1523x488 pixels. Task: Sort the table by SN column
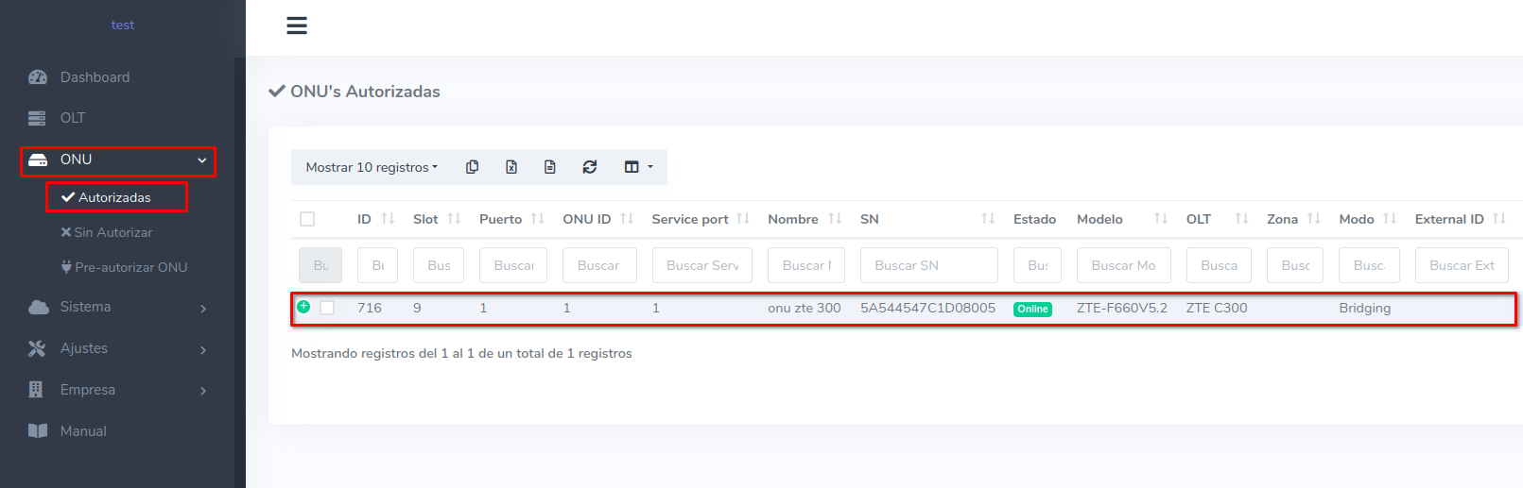(988, 219)
